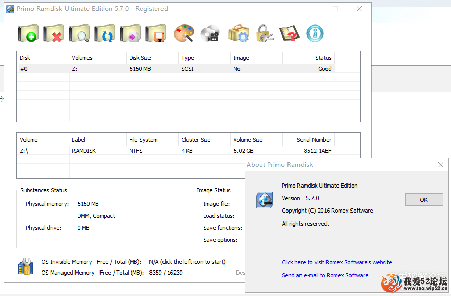The height and width of the screenshot is (296, 451).
Task: Click the Z: volumes cell
Action: [98, 69]
